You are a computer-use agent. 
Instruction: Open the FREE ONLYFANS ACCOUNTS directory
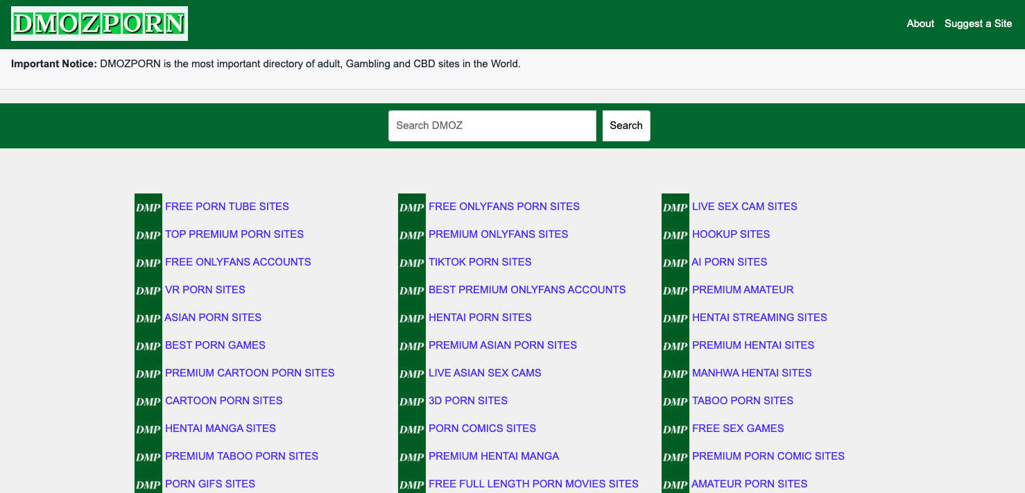click(237, 262)
